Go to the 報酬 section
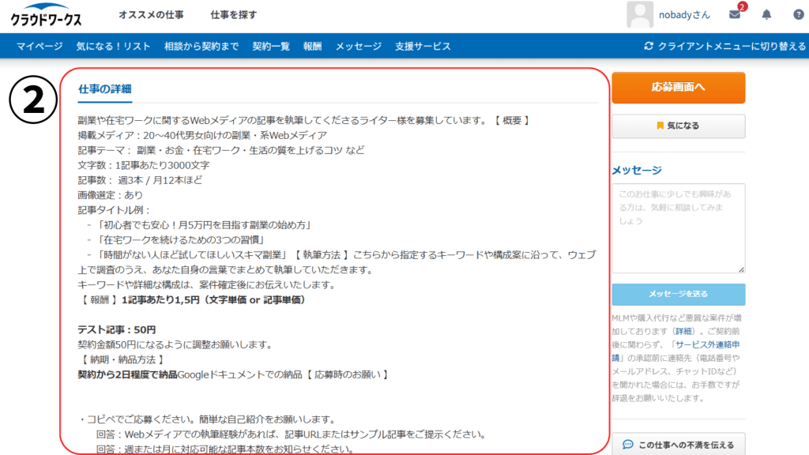 point(312,47)
